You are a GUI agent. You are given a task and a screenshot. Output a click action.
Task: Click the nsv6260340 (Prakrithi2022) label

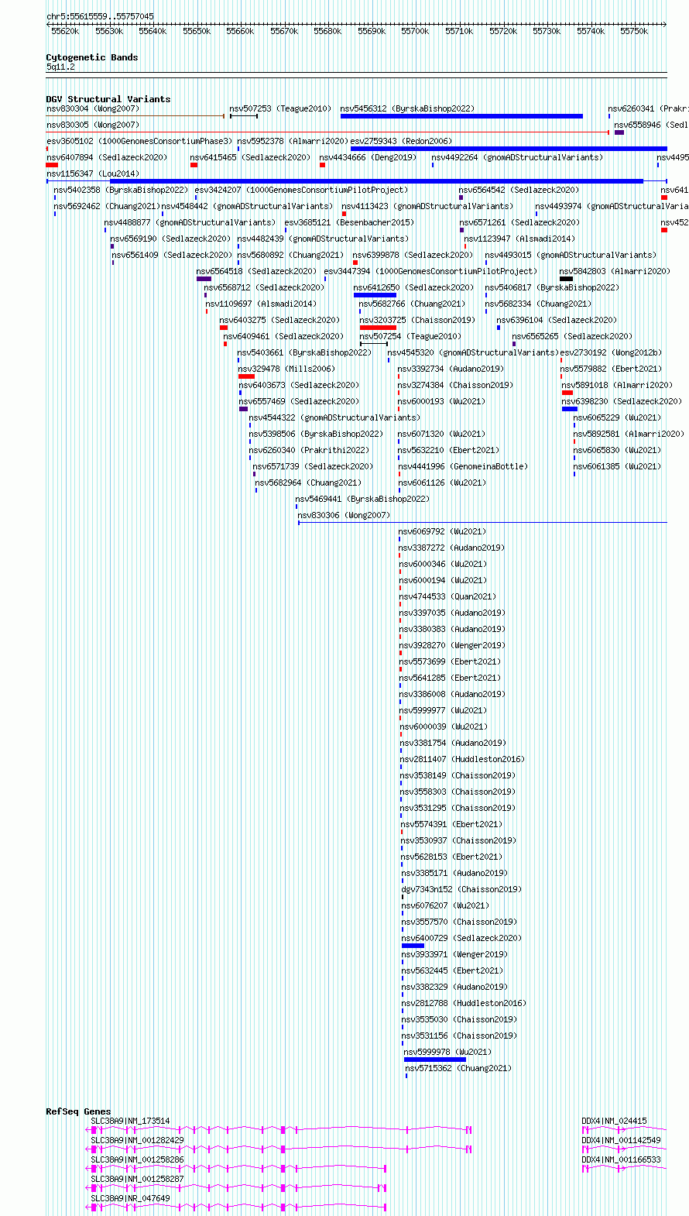click(309, 450)
